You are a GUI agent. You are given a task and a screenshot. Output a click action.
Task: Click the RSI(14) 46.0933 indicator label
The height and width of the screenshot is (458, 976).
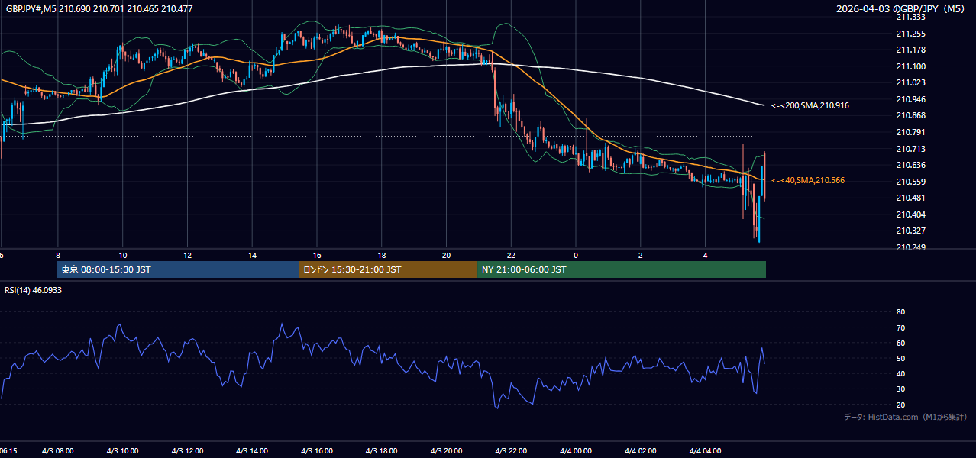[x=34, y=290]
